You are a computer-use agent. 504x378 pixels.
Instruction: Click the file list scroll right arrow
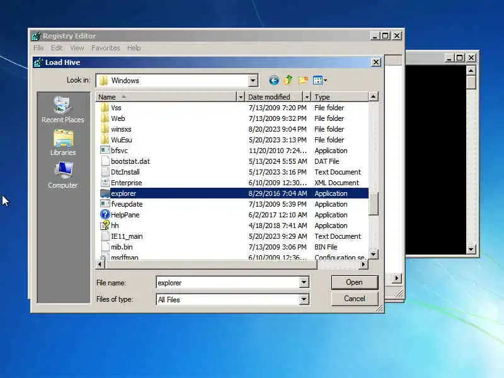point(364,264)
